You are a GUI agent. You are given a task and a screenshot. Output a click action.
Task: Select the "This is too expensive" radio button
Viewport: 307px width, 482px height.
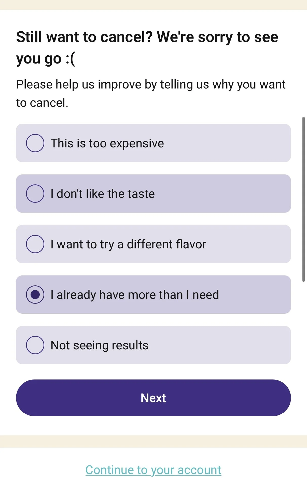click(x=35, y=143)
